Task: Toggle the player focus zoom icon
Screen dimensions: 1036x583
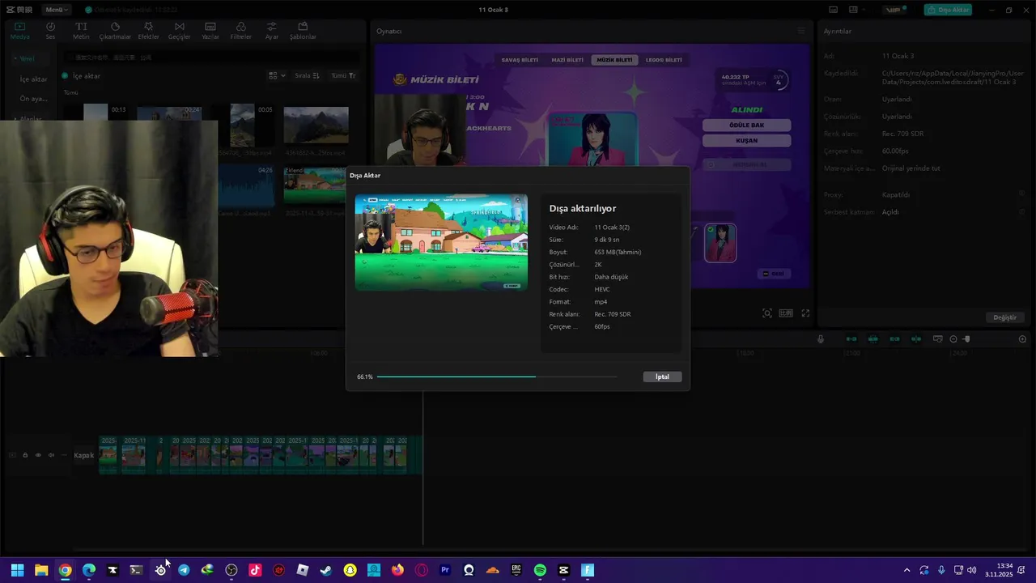Action: coord(767,313)
